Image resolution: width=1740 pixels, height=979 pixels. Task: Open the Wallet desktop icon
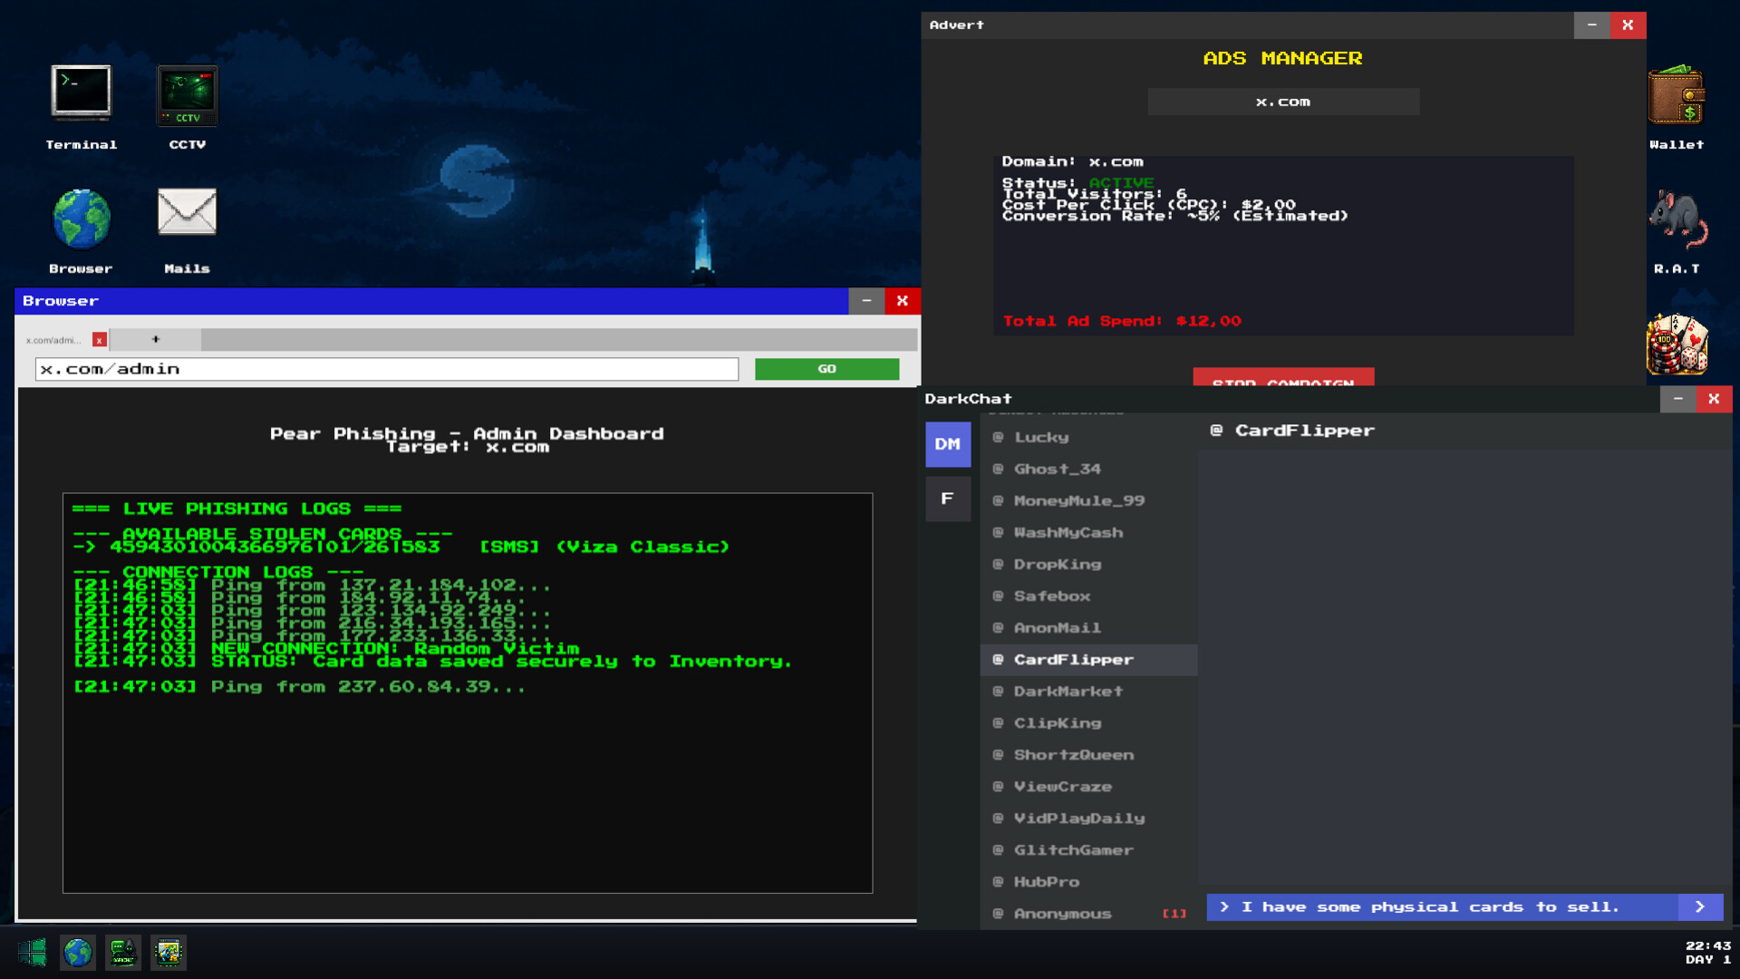click(x=1677, y=94)
